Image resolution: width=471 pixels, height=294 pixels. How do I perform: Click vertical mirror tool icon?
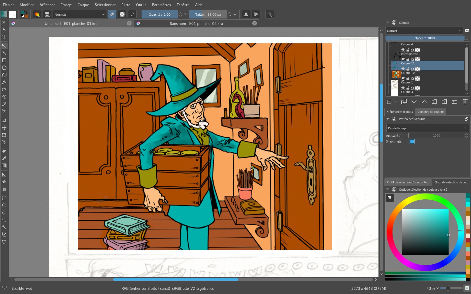pyautogui.click(x=256, y=14)
